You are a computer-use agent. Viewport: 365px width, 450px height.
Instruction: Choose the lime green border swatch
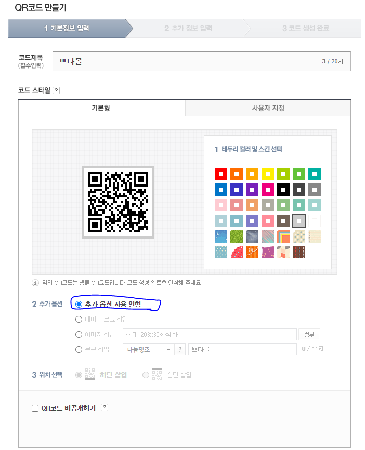pyautogui.click(x=283, y=174)
